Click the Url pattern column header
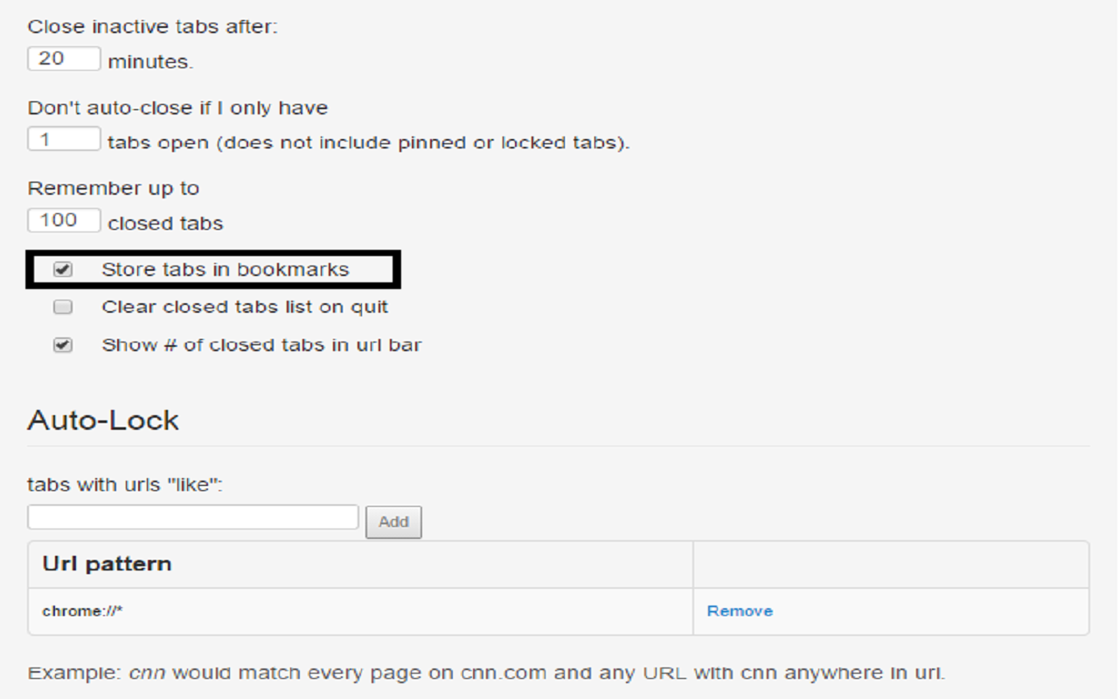The height and width of the screenshot is (699, 1119). (107, 564)
